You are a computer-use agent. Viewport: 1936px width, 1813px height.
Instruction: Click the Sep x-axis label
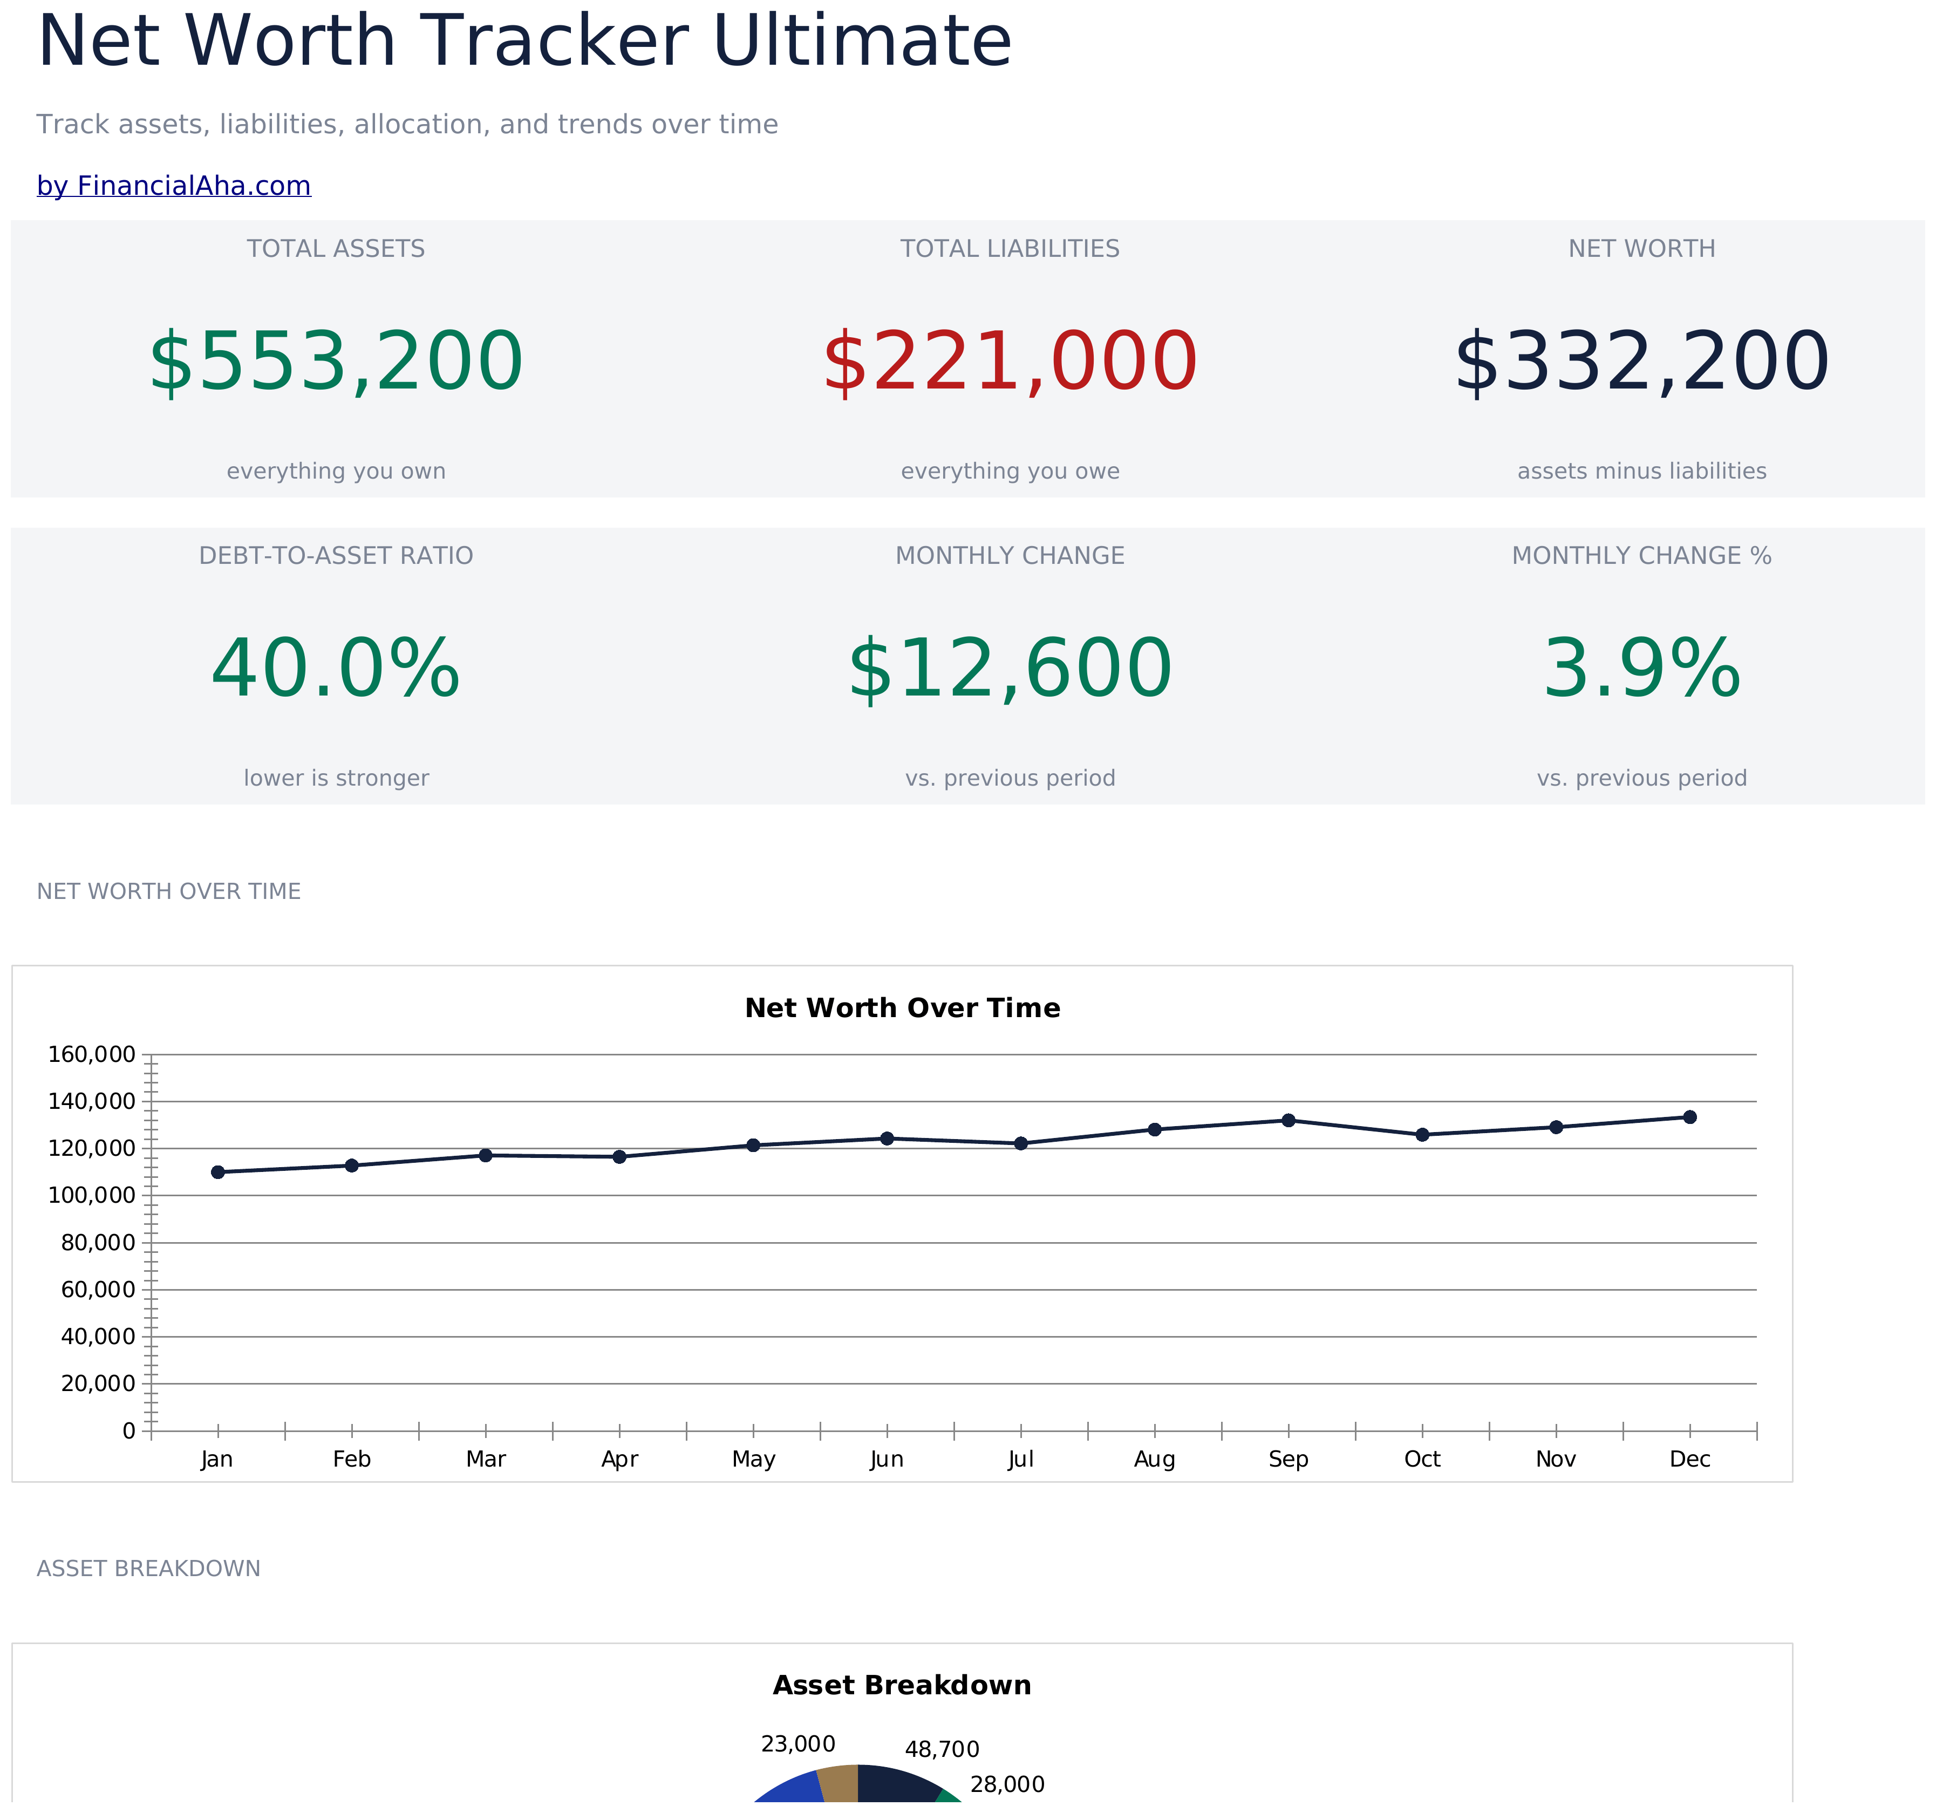1289,1461
